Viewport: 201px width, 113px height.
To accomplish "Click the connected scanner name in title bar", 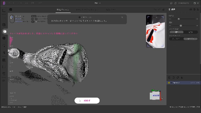I will coord(183,3).
